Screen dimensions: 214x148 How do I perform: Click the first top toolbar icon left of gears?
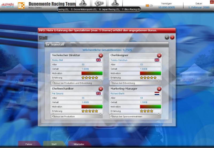click(x=84, y=3)
